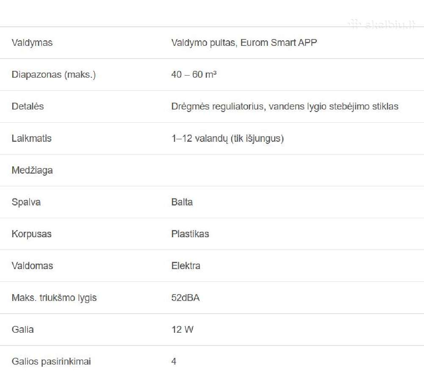Click the 1–12 valandų timer value
Screen dimensions: 424x382
[x=227, y=138]
